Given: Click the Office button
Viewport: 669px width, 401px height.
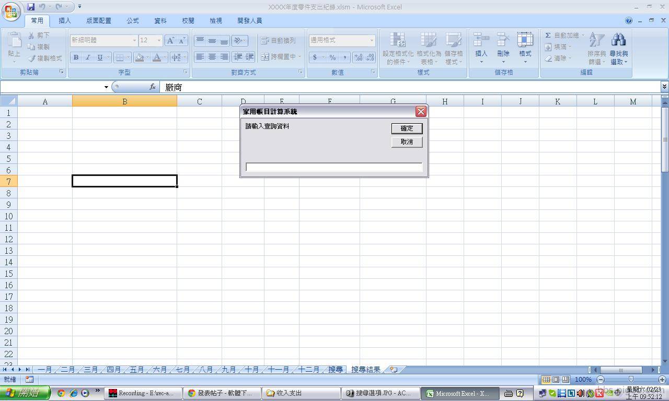Looking at the screenshot, I should pyautogui.click(x=10, y=11).
